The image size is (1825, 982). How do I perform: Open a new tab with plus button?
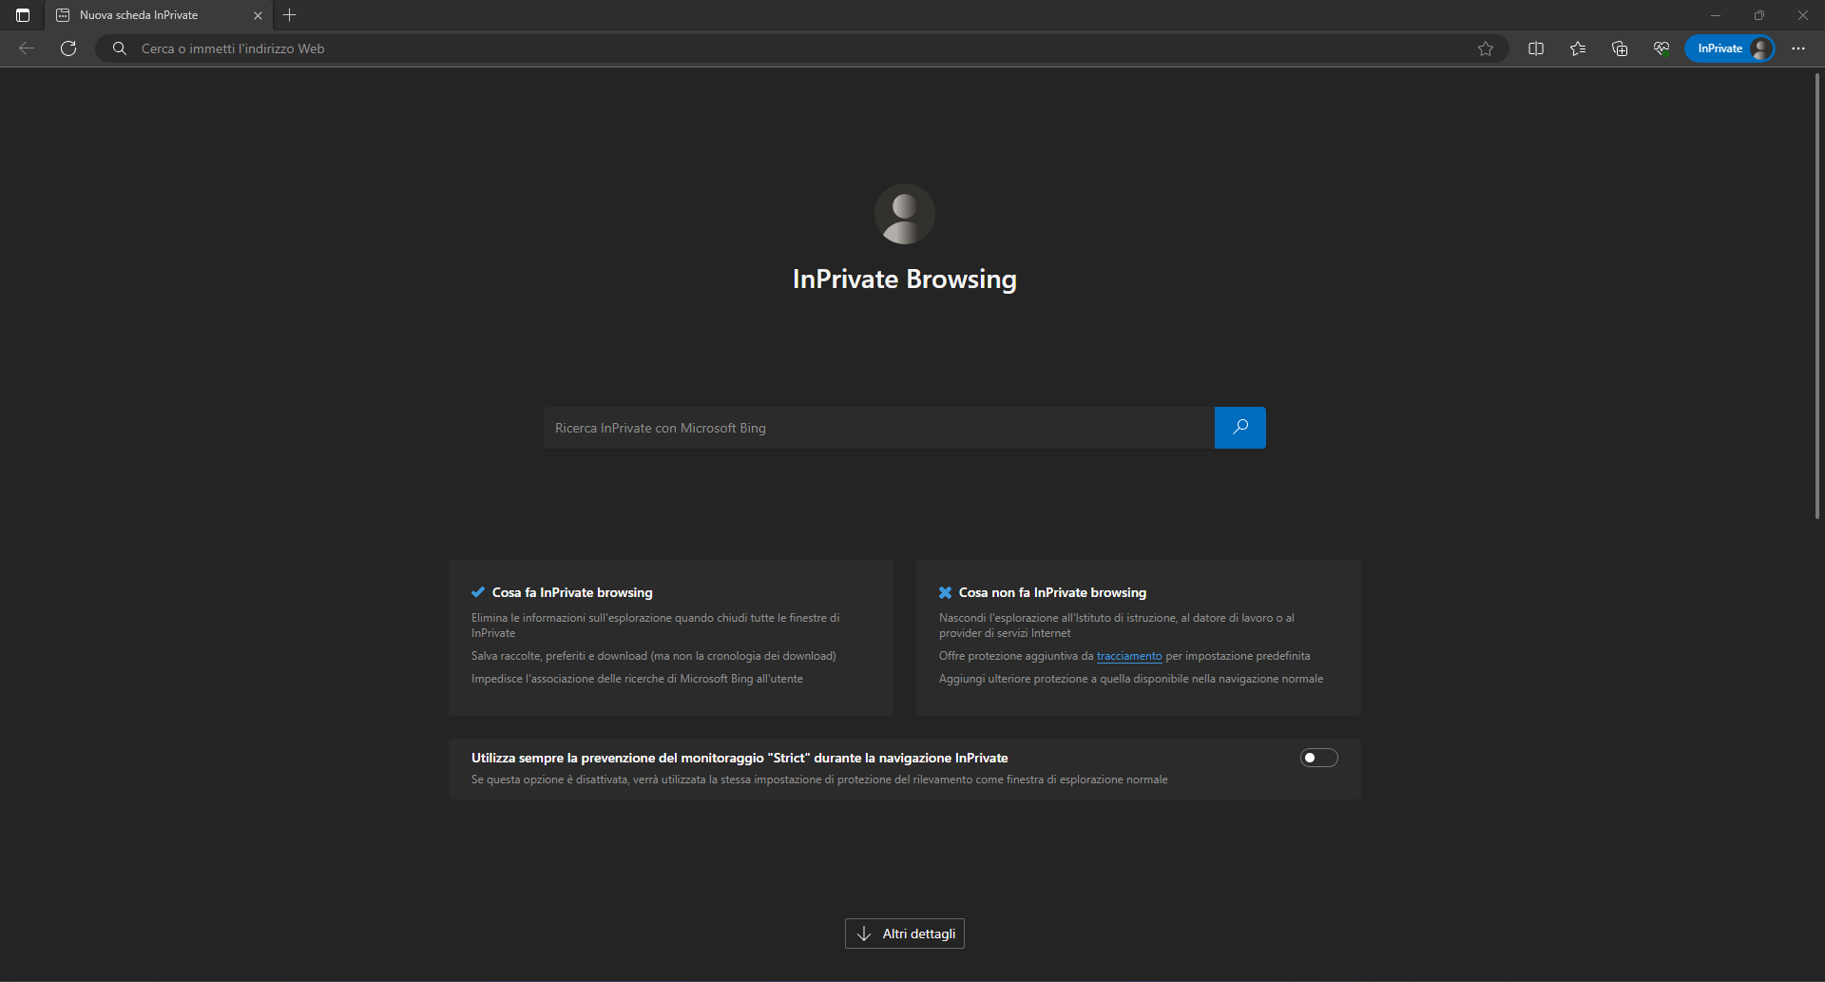coord(290,15)
